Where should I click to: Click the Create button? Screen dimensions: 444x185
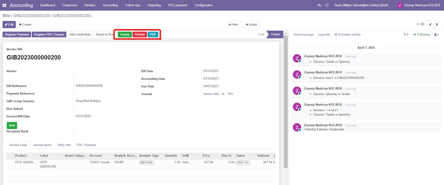25,25
